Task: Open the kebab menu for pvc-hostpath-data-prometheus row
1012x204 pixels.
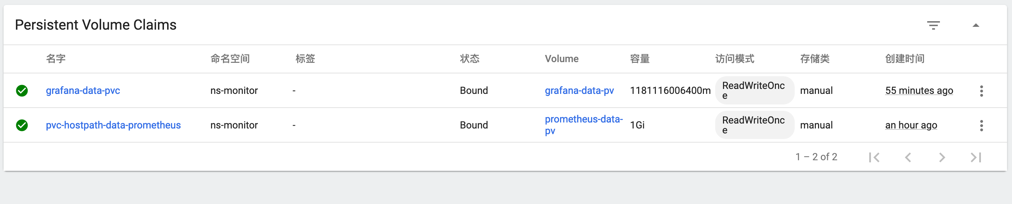Action: point(981,125)
